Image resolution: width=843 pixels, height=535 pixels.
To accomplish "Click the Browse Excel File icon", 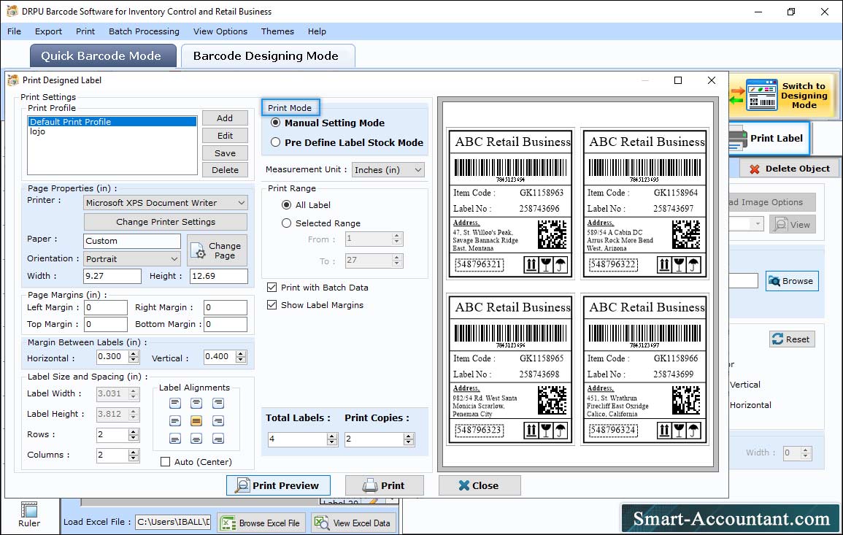I will pos(228,523).
